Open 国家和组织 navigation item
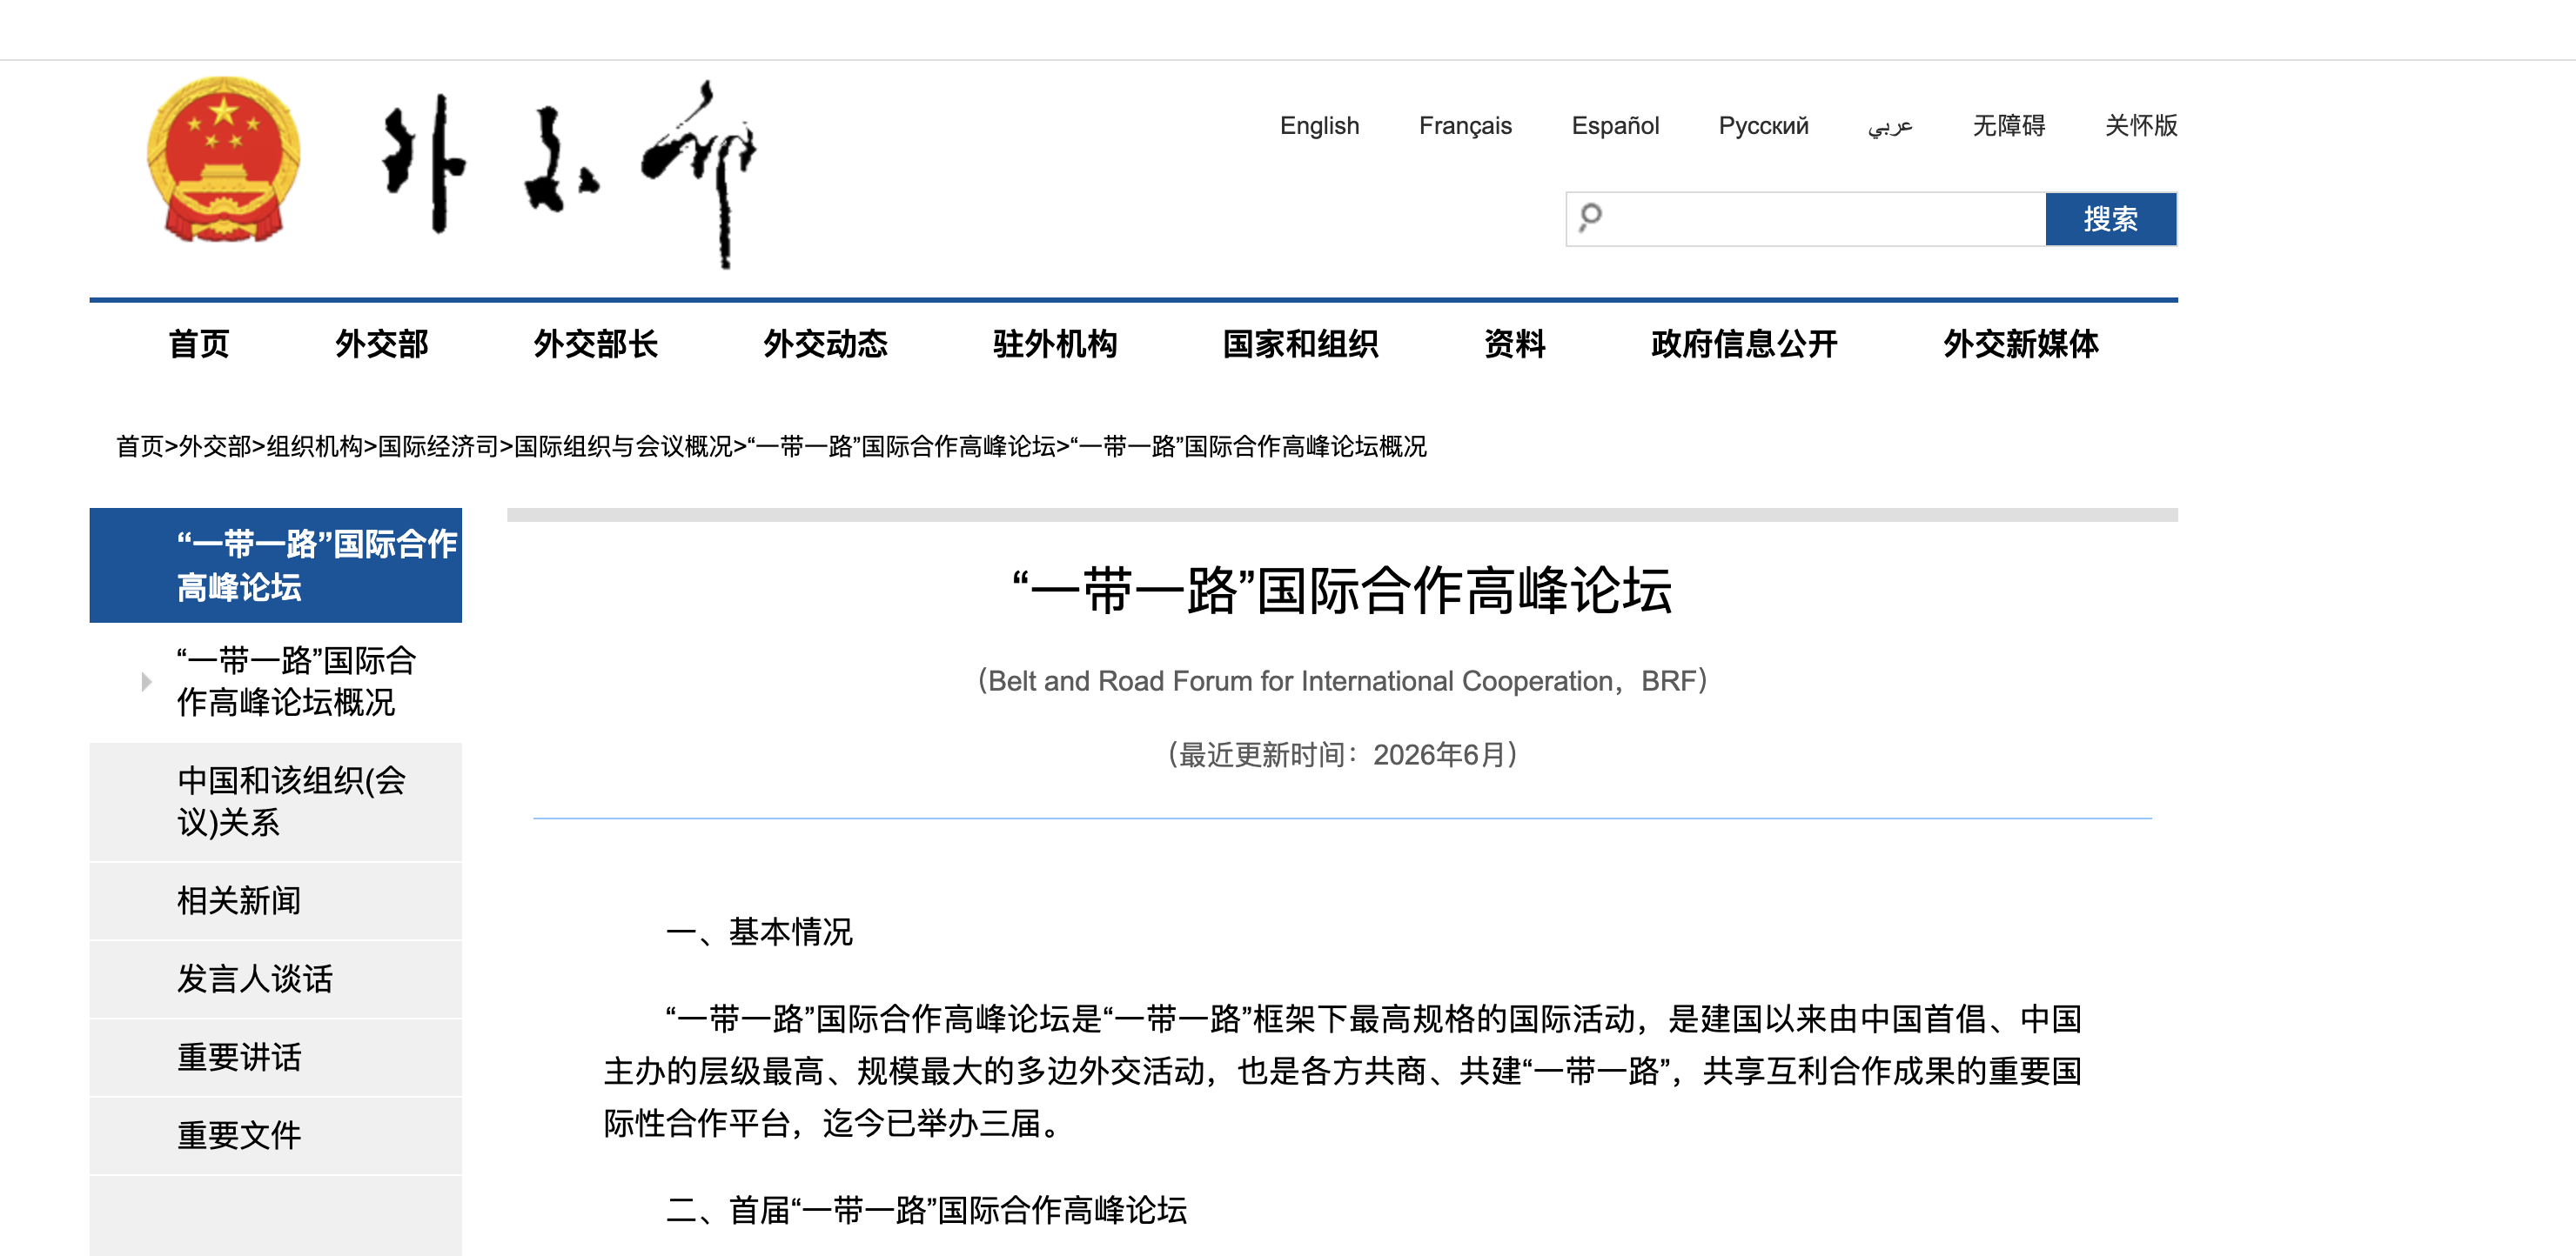 (1300, 344)
